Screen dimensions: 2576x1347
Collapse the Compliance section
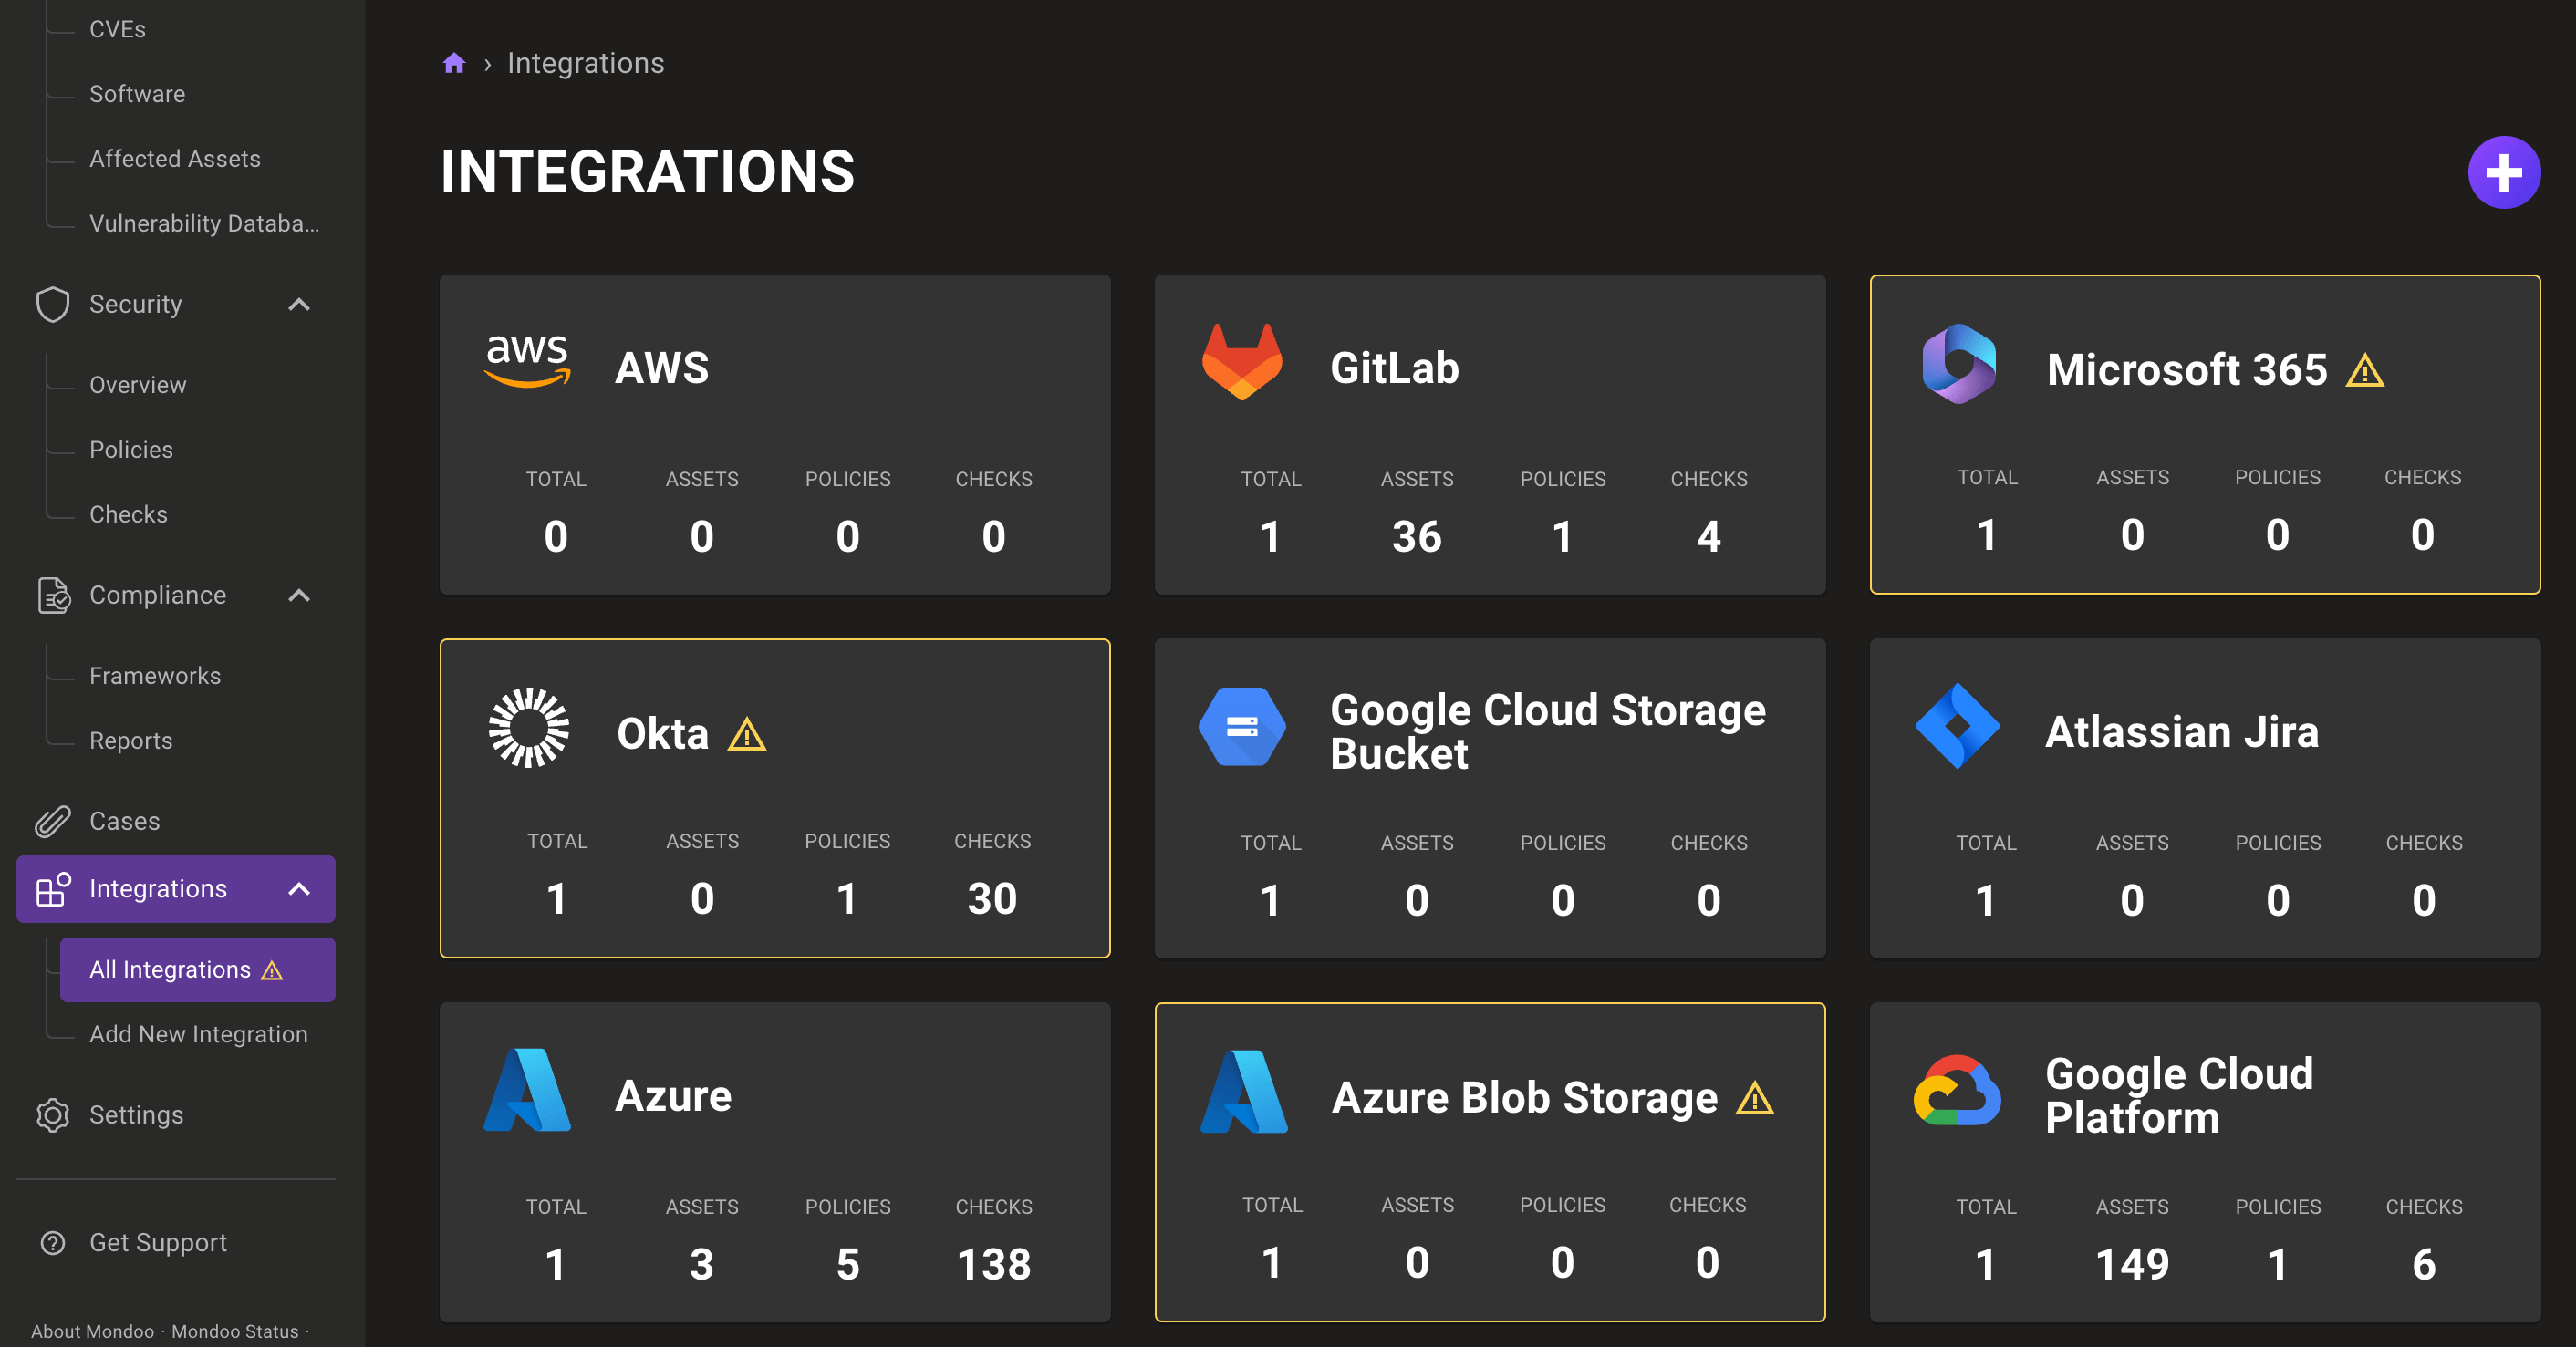pyautogui.click(x=298, y=595)
